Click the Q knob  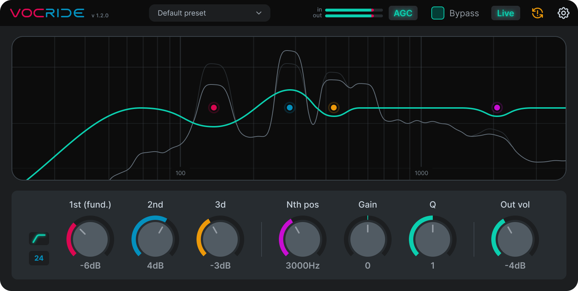[x=433, y=239]
